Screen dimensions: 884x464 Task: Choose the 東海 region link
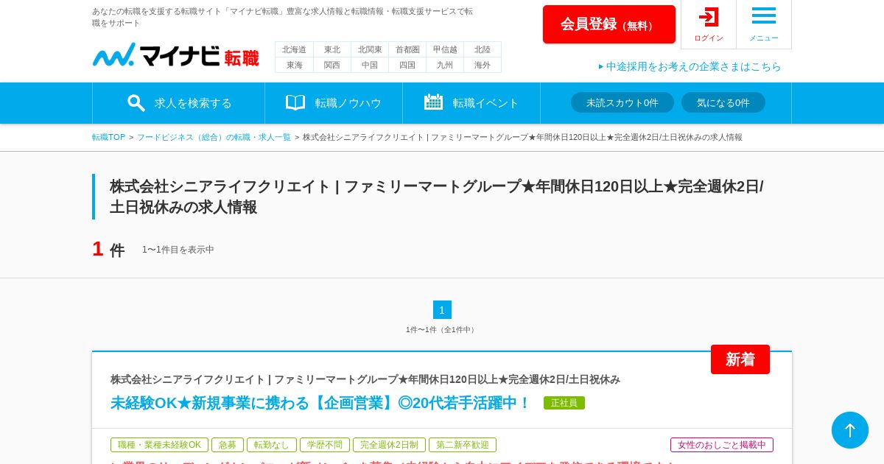tap(295, 65)
